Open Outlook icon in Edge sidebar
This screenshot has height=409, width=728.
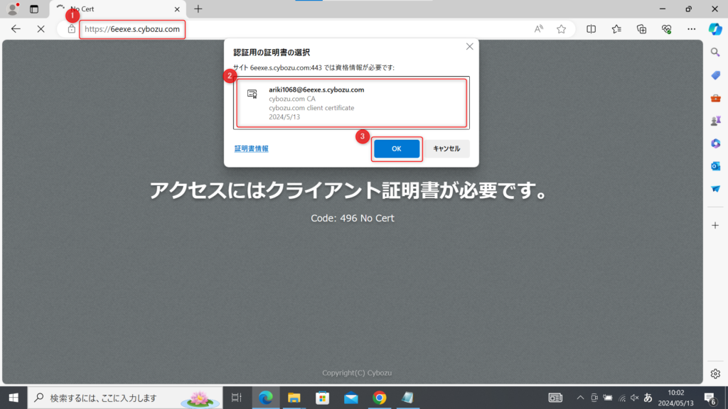[x=715, y=166]
